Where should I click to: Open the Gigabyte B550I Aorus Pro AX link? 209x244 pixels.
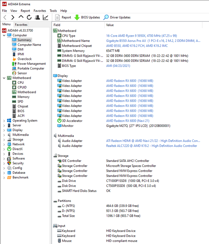click(153, 41)
